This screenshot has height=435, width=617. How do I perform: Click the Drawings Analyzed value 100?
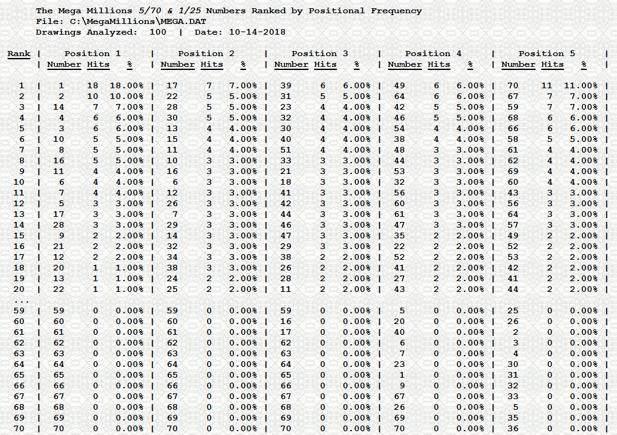pyautogui.click(x=158, y=32)
